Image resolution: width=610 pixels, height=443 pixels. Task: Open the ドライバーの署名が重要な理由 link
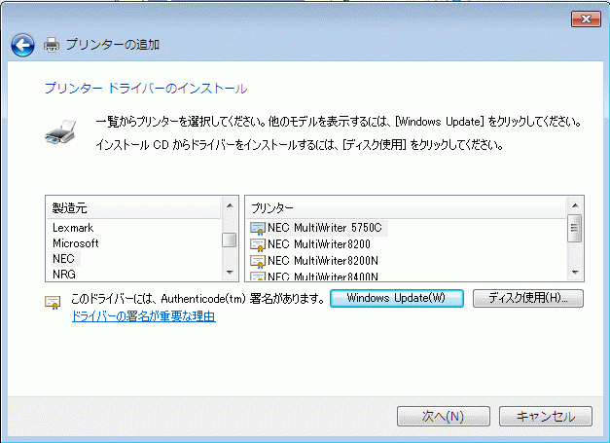click(x=144, y=316)
